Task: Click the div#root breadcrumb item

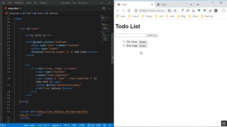Action: tap(52, 13)
